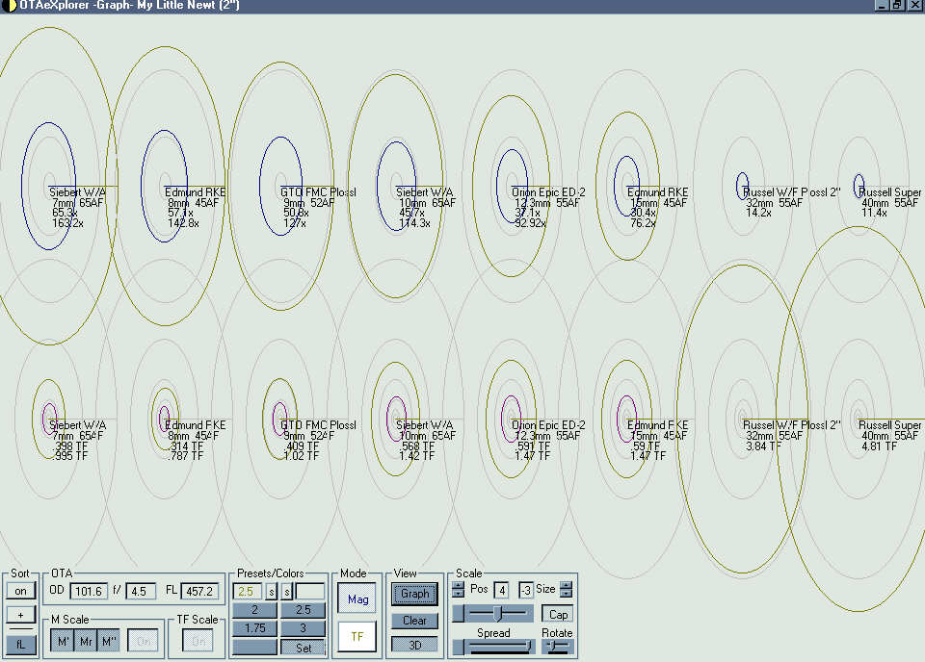Choose the 1.75 preset button
Screen dimensions: 925x662
click(x=254, y=628)
